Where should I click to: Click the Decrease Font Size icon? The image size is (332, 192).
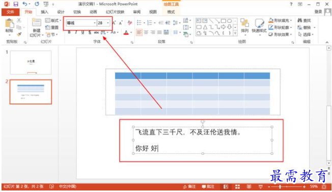pyautogui.click(x=121, y=23)
